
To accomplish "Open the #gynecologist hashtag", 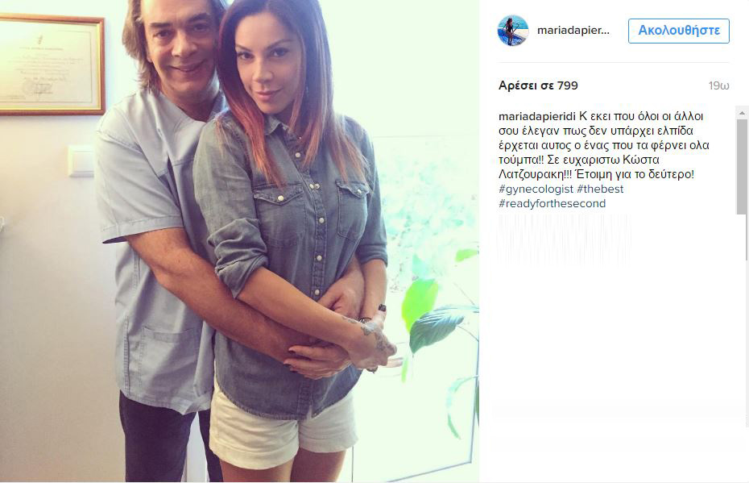I will 536,189.
